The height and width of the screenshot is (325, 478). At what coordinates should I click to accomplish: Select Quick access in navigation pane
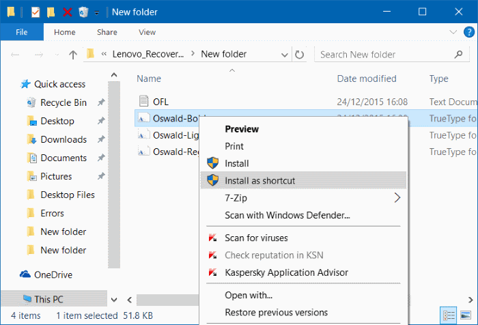point(60,84)
